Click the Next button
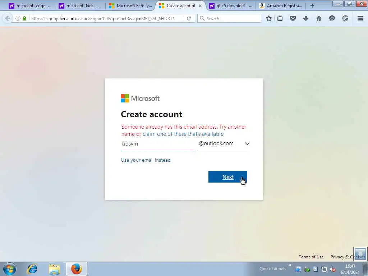 pyautogui.click(x=227, y=177)
